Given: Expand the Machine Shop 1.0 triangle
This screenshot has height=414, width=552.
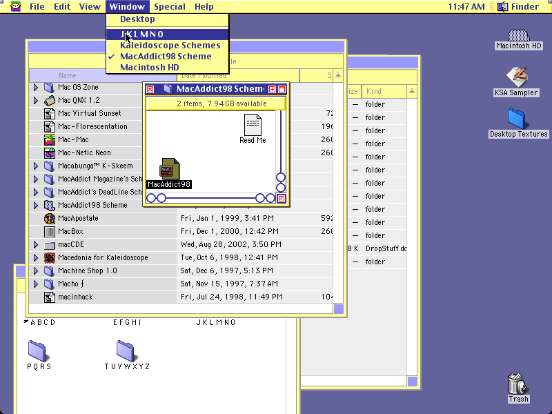Looking at the screenshot, I should 36,270.
